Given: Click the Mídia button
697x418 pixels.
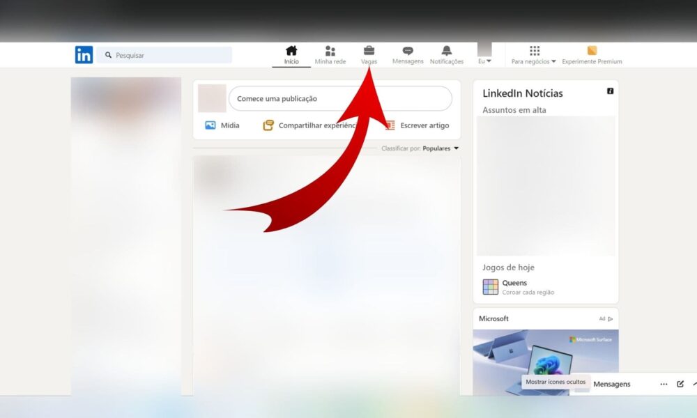Looking at the screenshot, I should (222, 125).
